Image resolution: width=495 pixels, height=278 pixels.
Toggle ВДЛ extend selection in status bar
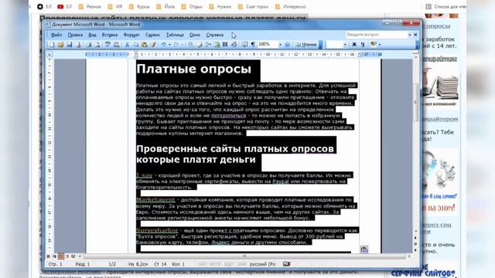pyautogui.click(x=229, y=264)
